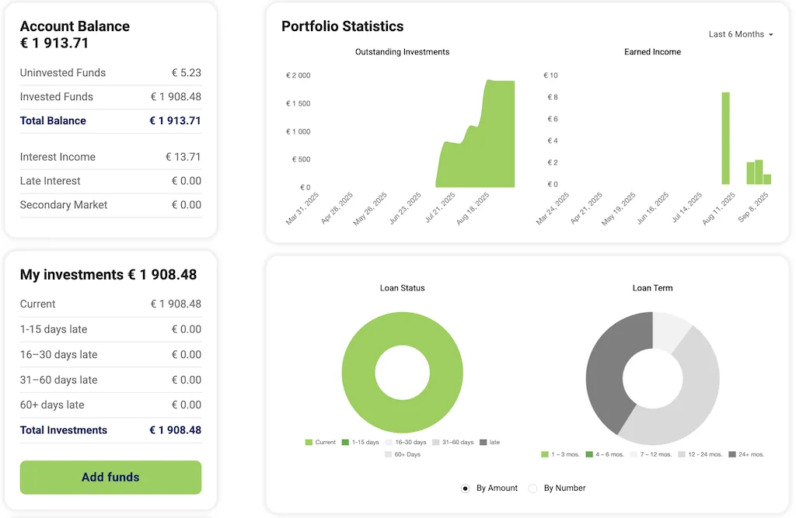796x518 pixels.
Task: Select the By Amount radio button
Action: [x=466, y=488]
